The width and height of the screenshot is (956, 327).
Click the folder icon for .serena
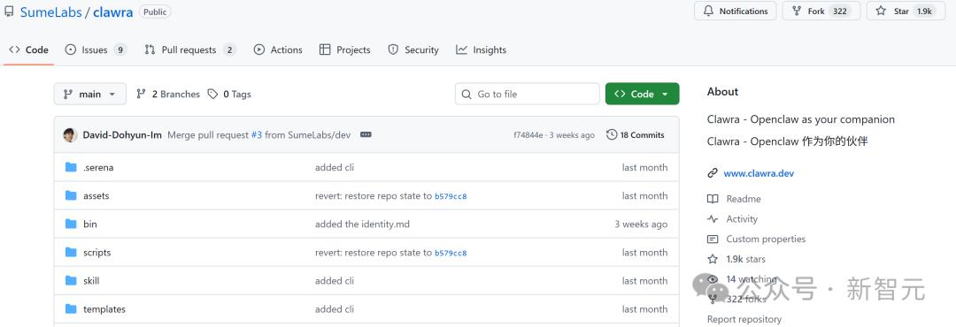coord(71,167)
